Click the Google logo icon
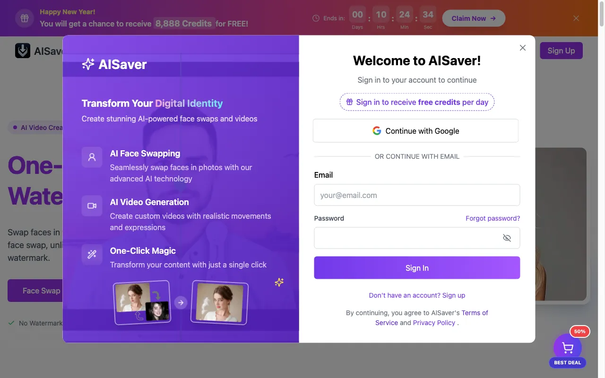 coord(377,131)
